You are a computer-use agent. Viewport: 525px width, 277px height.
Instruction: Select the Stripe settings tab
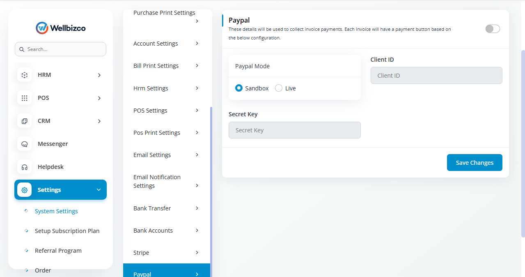tap(167, 253)
